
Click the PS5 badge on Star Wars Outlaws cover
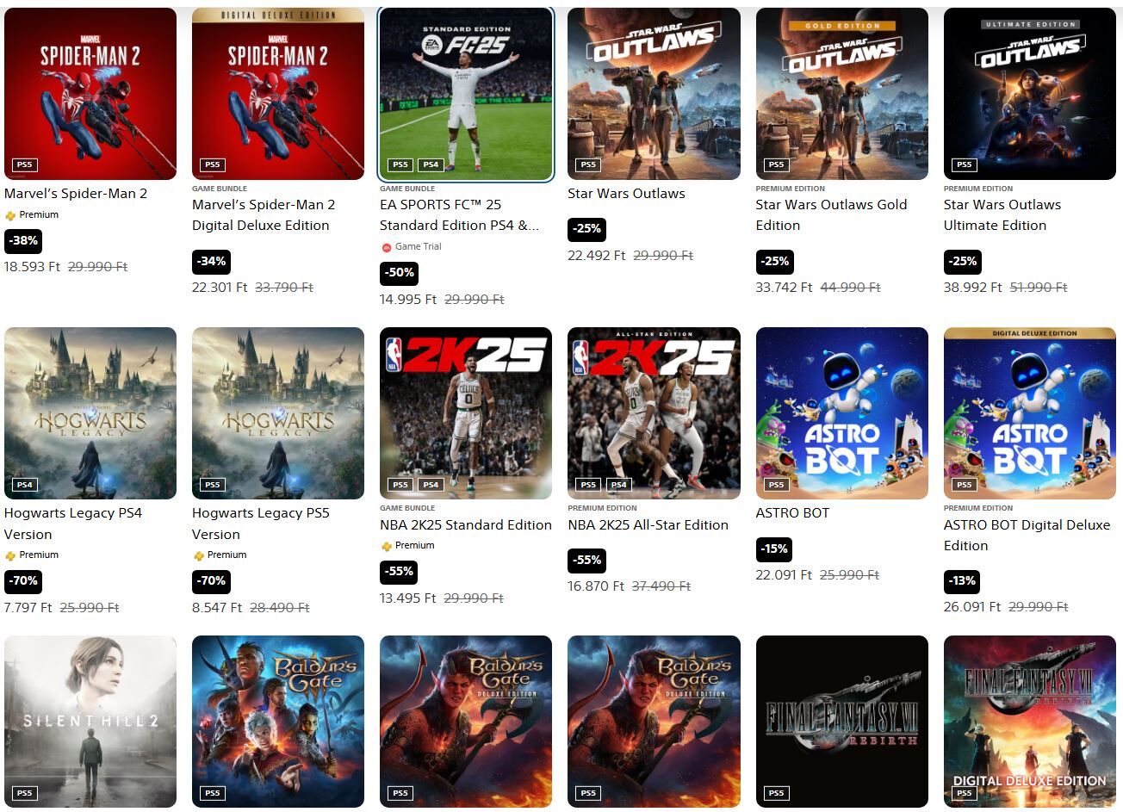[x=588, y=164]
